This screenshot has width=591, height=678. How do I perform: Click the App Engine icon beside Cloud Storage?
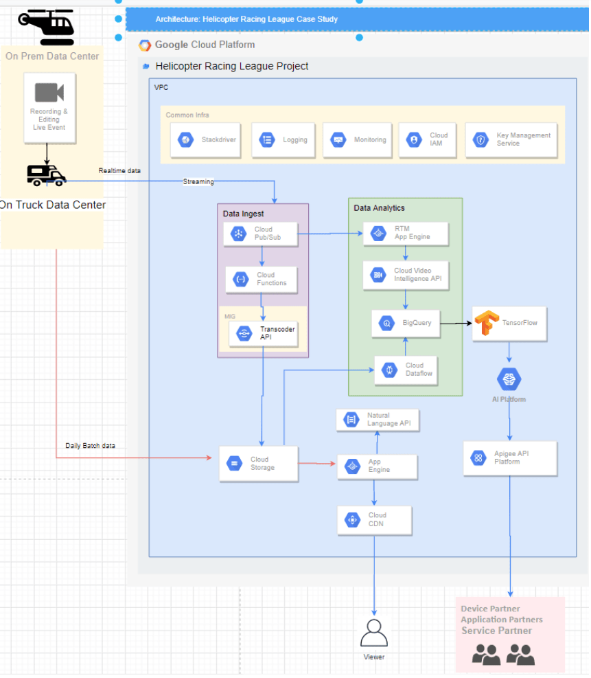353,466
